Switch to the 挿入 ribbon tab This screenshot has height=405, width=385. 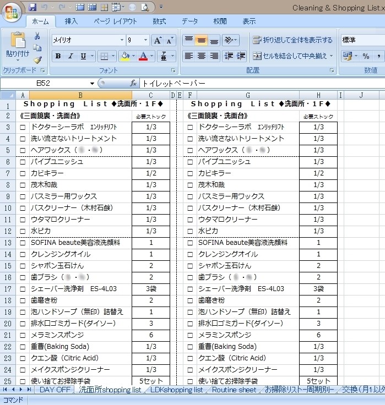click(71, 21)
